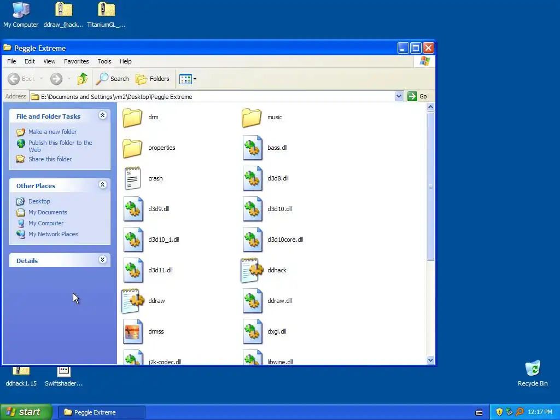Open the music folder
Screen dimensions: 560x420
(262, 117)
